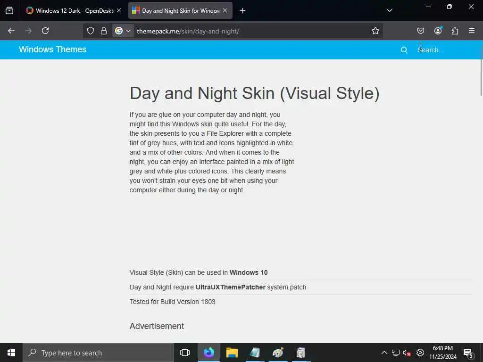Click Tested for Build Version 1803 line
This screenshot has height=362, width=483.
point(173,302)
